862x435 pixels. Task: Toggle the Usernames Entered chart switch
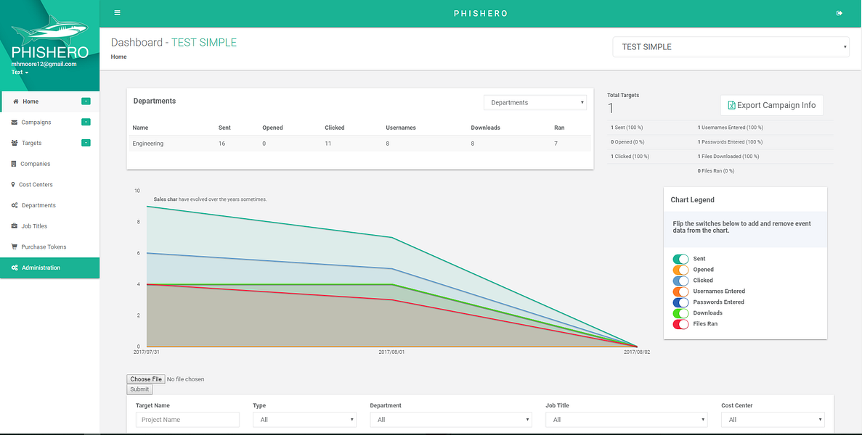[680, 291]
